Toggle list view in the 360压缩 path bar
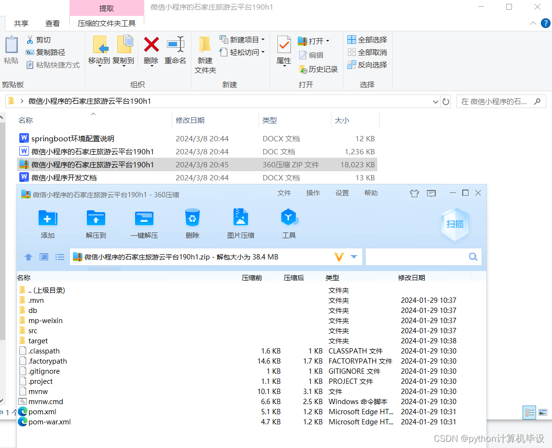Viewport: 552px width, 448px height. click(59, 257)
